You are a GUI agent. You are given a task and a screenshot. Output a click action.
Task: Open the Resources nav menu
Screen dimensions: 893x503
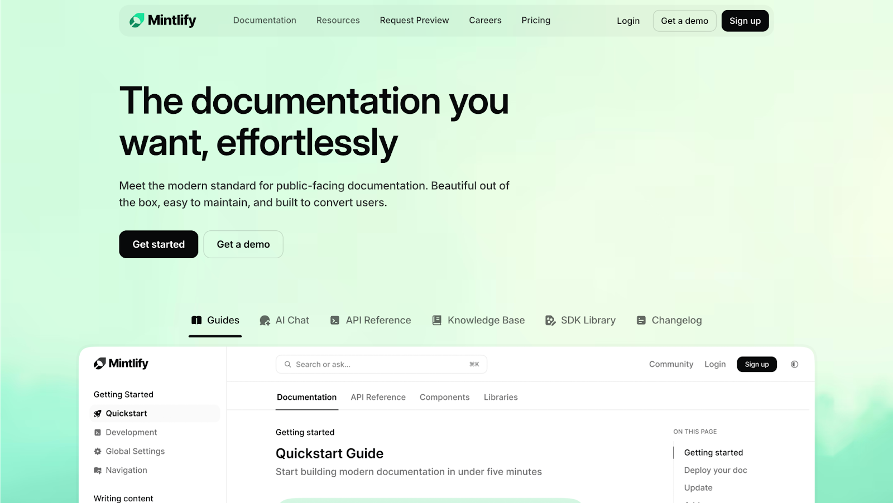coord(338,20)
